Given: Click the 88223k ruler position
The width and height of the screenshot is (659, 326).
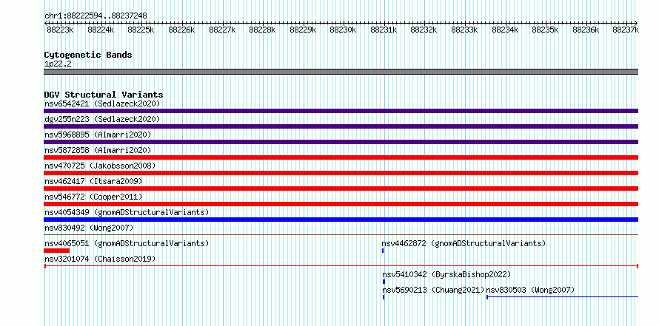Looking at the screenshot, I should click(61, 30).
